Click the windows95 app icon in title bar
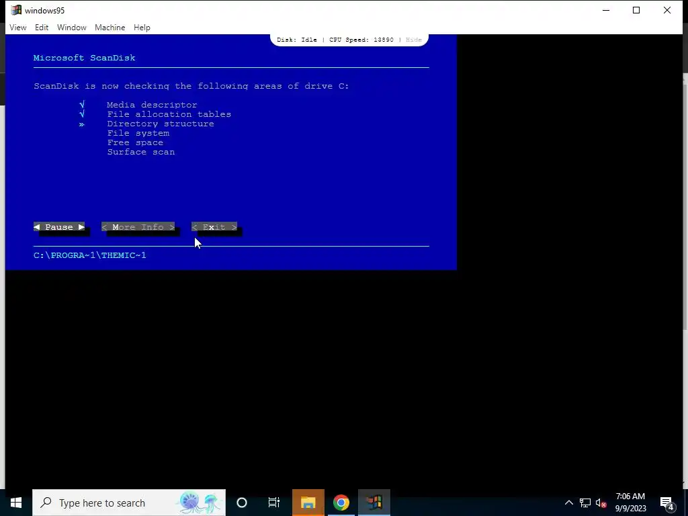 pos(16,10)
